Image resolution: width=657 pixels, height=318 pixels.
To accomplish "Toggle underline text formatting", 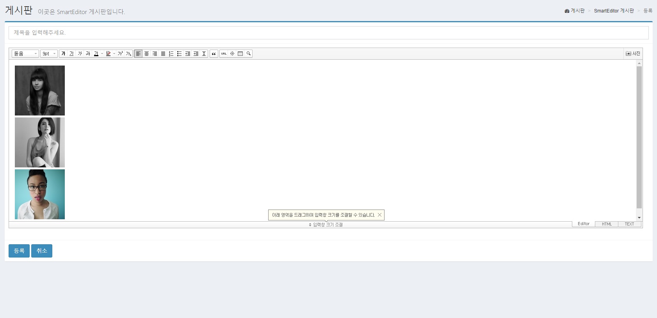I will [71, 53].
